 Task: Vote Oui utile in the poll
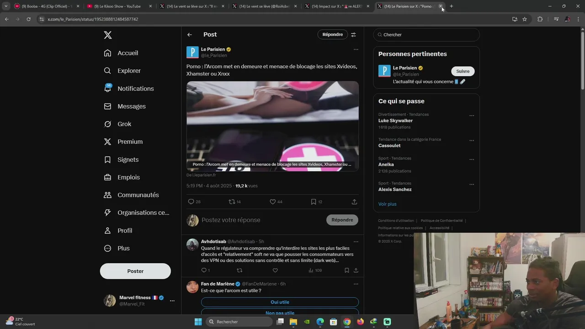click(x=280, y=302)
